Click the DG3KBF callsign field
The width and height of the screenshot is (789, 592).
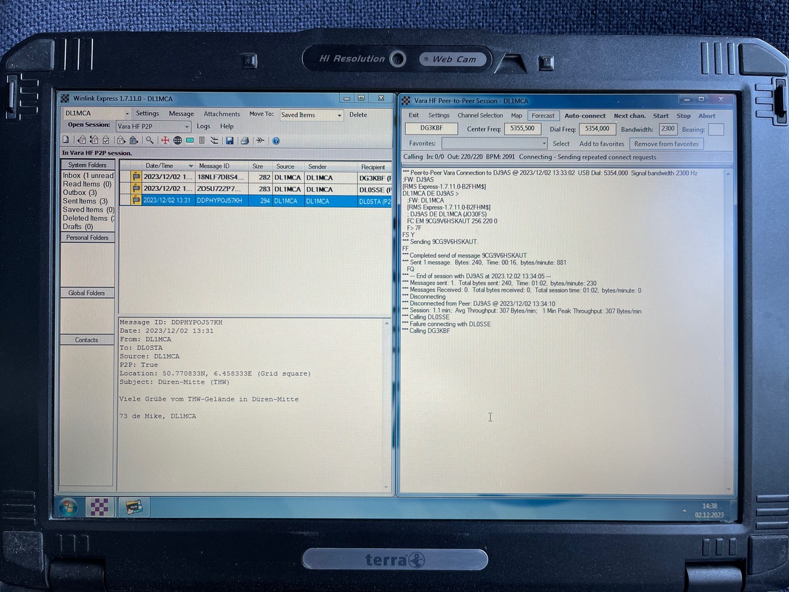(x=431, y=128)
